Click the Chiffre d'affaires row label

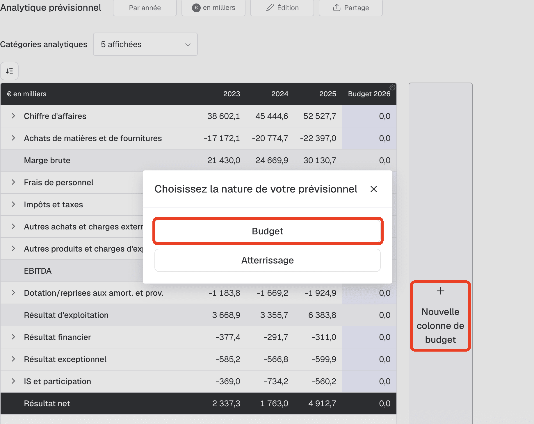[x=55, y=116]
